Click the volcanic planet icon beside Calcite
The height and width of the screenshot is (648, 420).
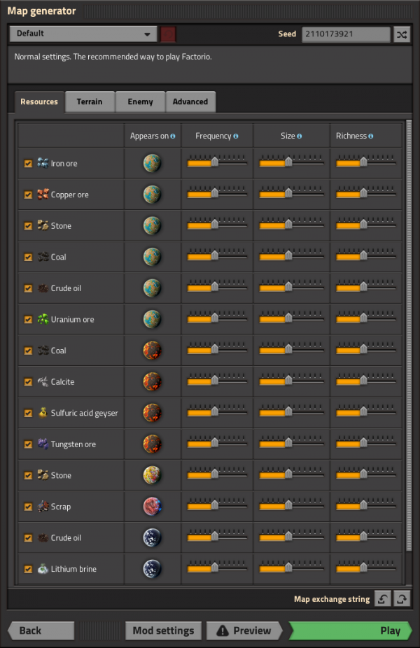point(152,381)
